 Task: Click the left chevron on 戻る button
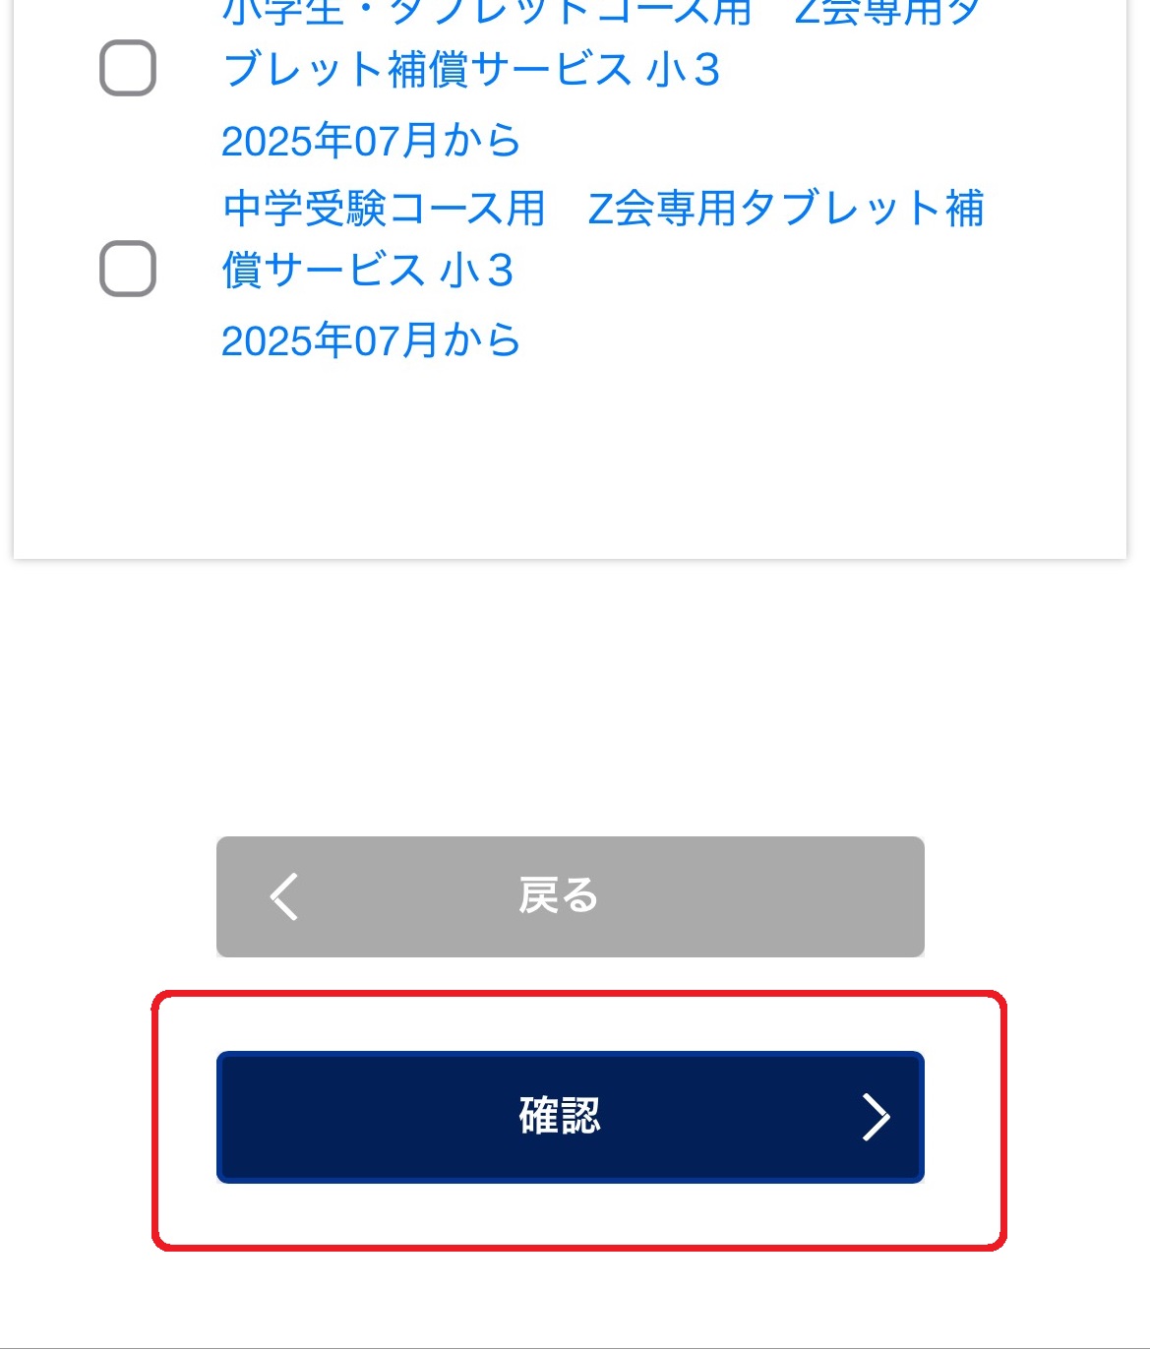(x=284, y=896)
